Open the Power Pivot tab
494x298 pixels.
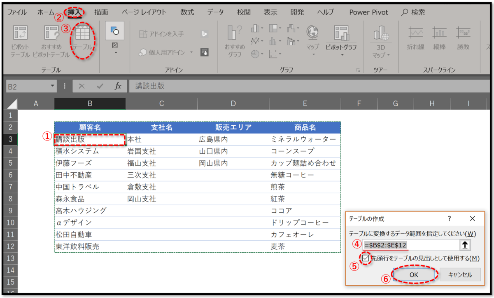368,12
